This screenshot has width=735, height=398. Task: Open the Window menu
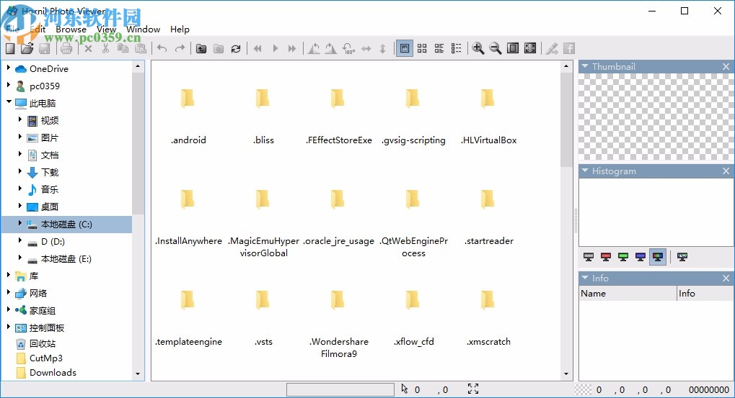144,29
